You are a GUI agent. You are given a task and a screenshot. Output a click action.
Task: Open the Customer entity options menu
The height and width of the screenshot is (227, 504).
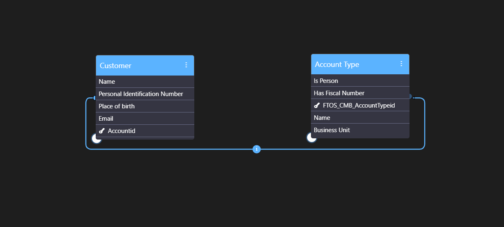click(x=186, y=65)
